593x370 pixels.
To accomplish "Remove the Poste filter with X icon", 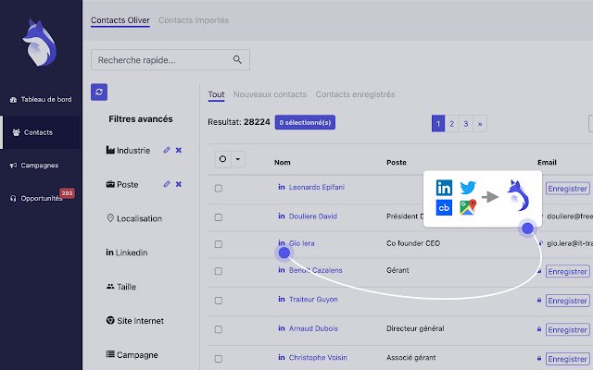I will tap(179, 184).
